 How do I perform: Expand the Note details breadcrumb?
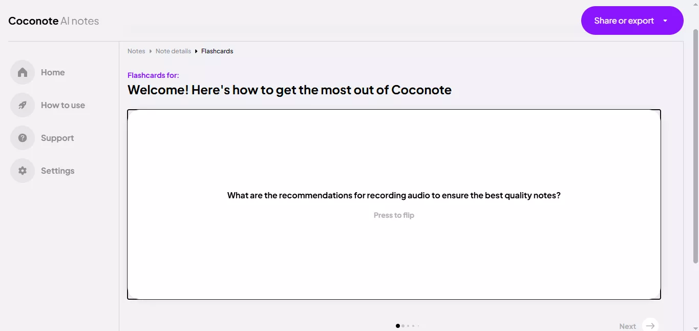pyautogui.click(x=173, y=51)
